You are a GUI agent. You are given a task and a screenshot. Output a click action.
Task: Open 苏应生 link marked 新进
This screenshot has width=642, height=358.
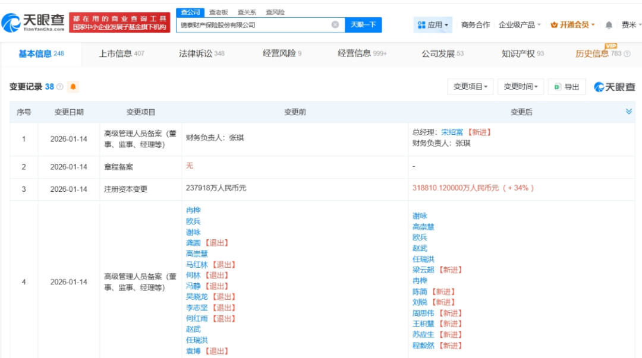pyautogui.click(x=423, y=335)
